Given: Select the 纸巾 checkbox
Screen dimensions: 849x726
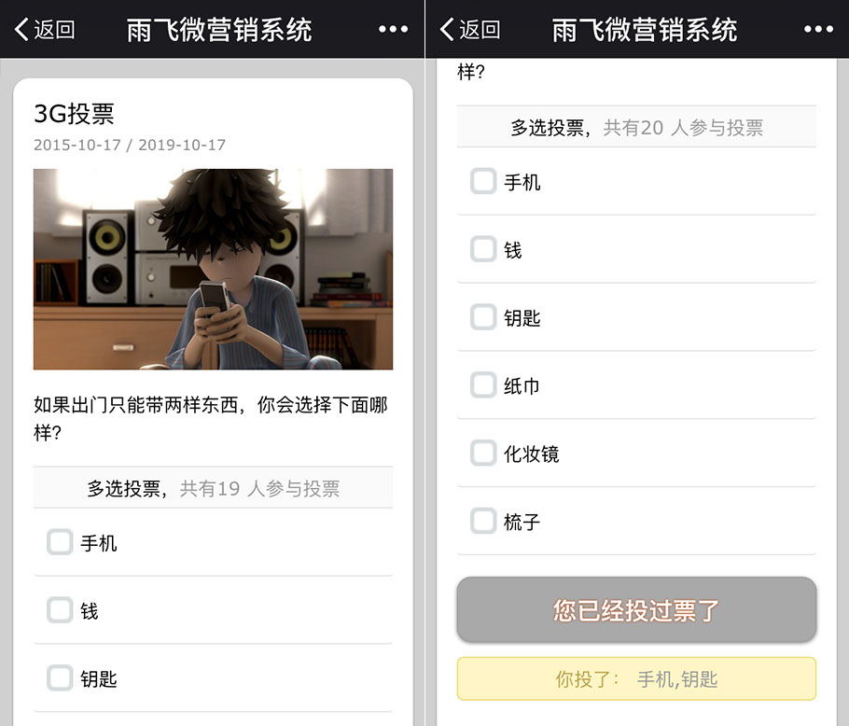Looking at the screenshot, I should (483, 384).
